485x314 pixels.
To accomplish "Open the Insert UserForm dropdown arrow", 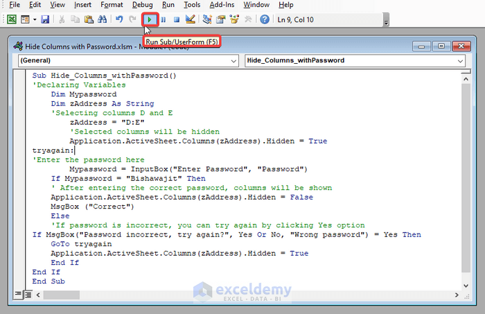I will pos(35,19).
